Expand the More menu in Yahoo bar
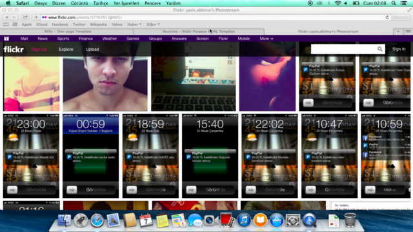The width and height of the screenshot is (413, 232). (267, 39)
